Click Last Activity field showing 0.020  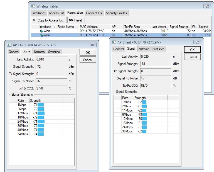click(x=156, y=57)
